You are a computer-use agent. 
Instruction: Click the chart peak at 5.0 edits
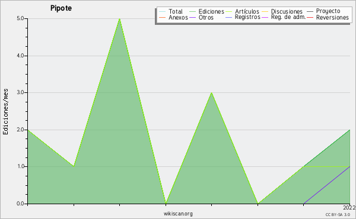tap(120, 19)
